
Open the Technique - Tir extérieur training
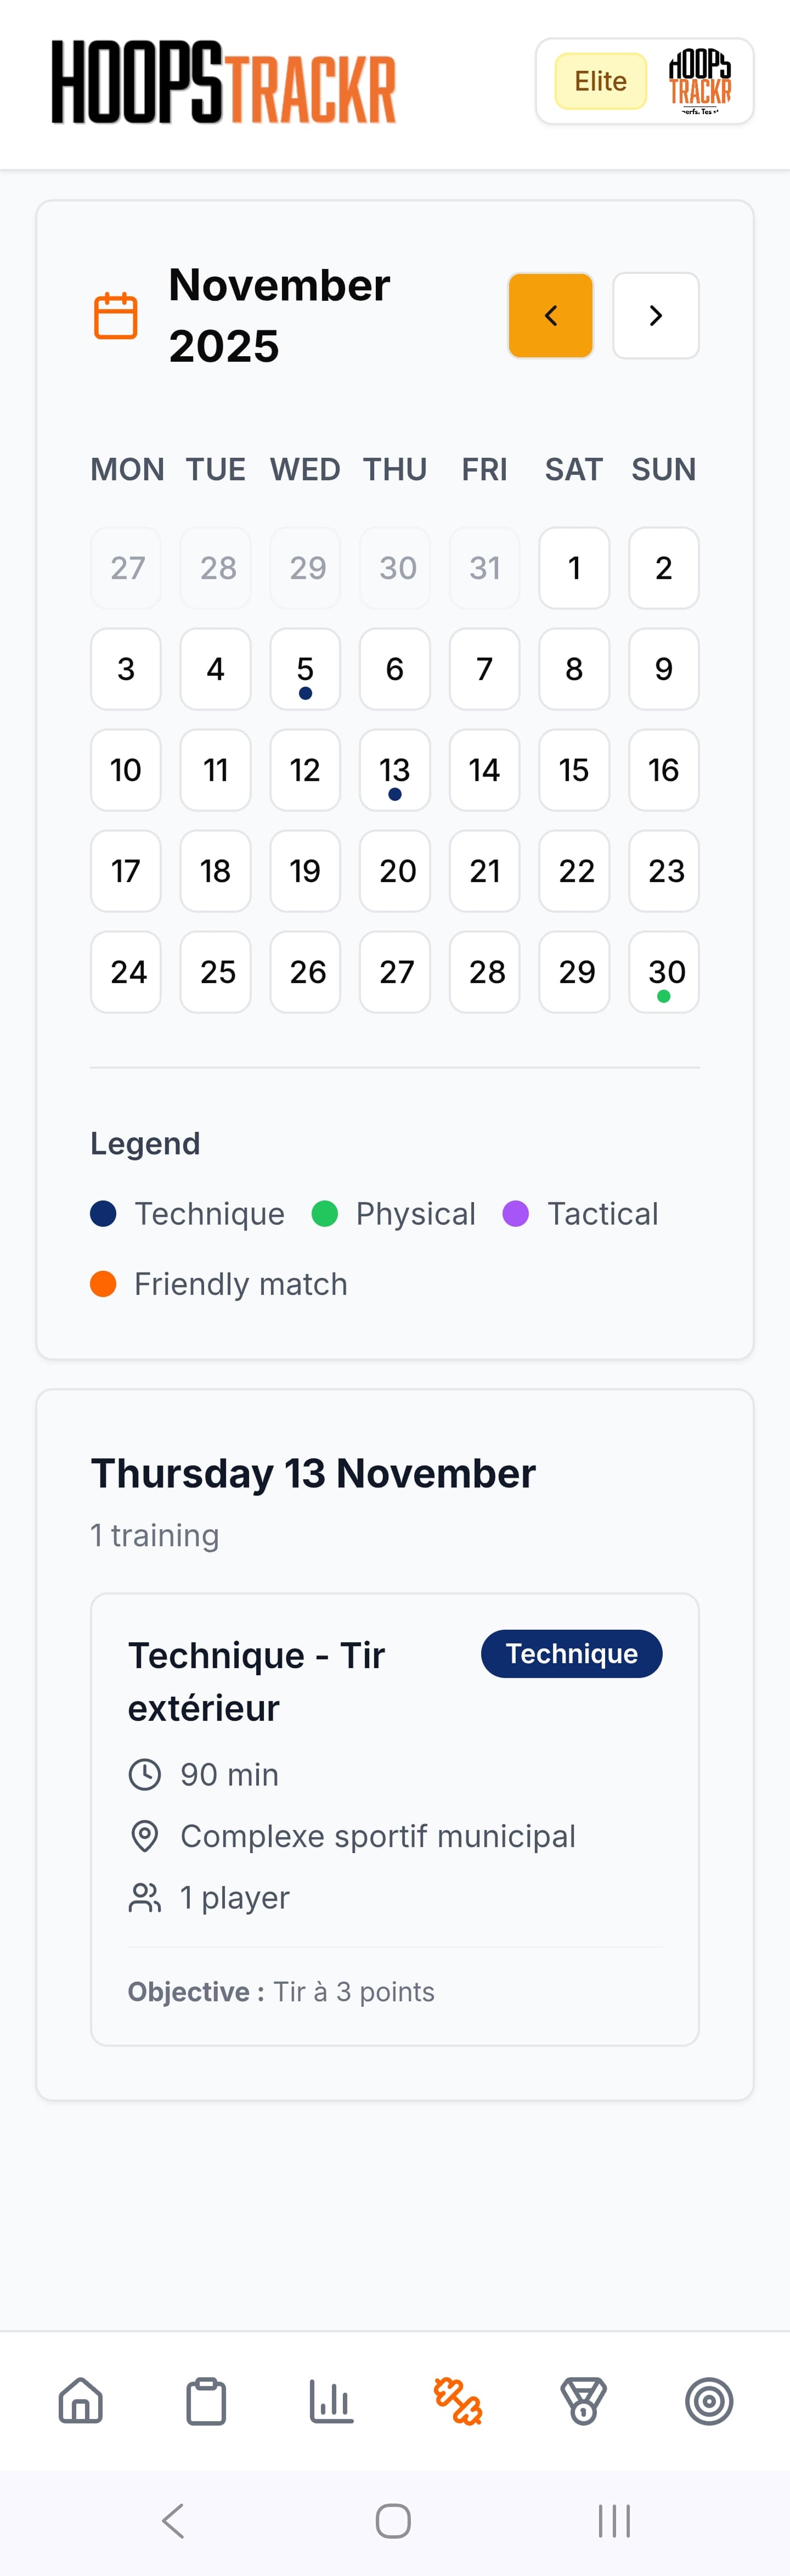[x=256, y=1681]
